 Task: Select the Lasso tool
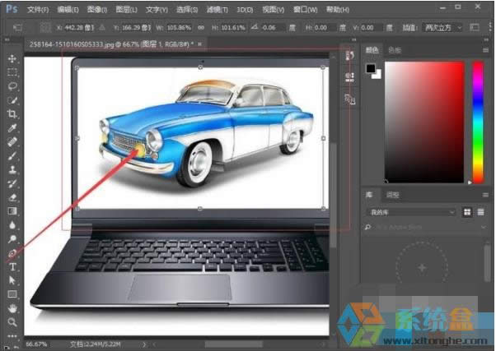pos(12,85)
